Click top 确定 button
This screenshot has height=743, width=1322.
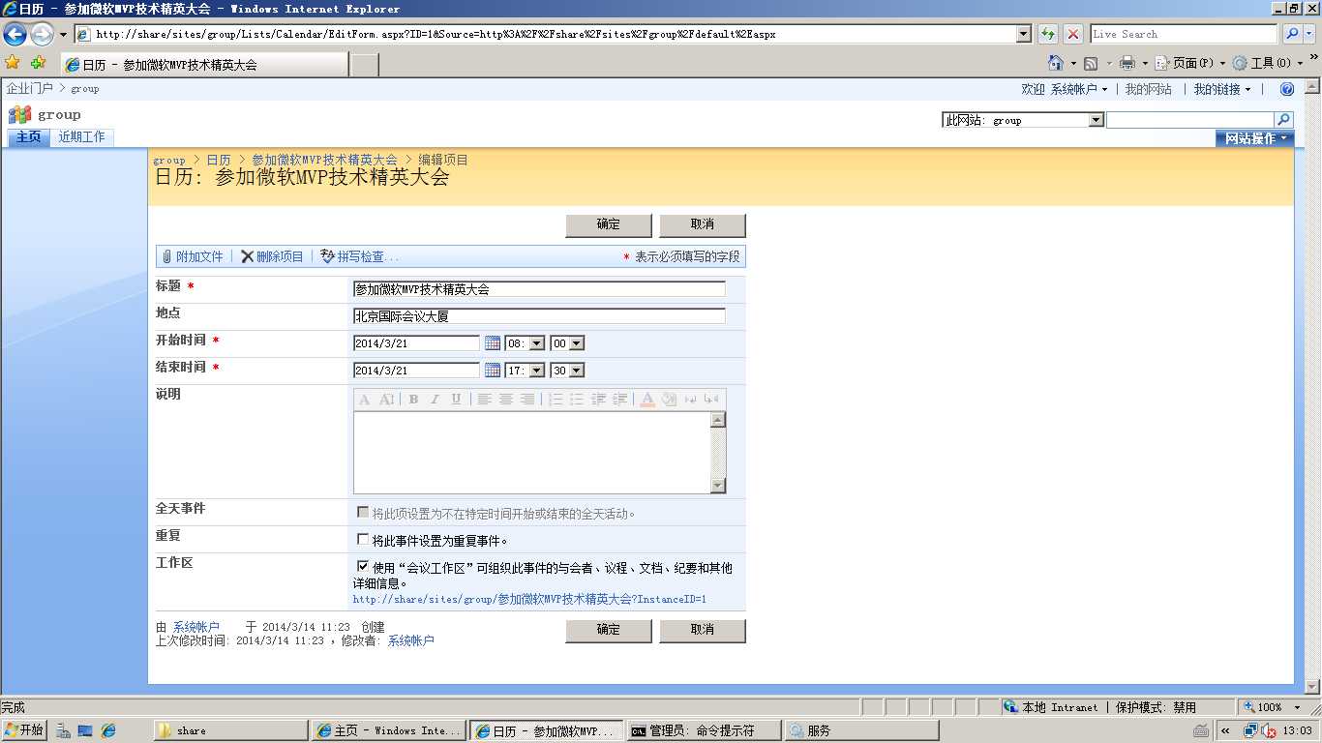609,224
